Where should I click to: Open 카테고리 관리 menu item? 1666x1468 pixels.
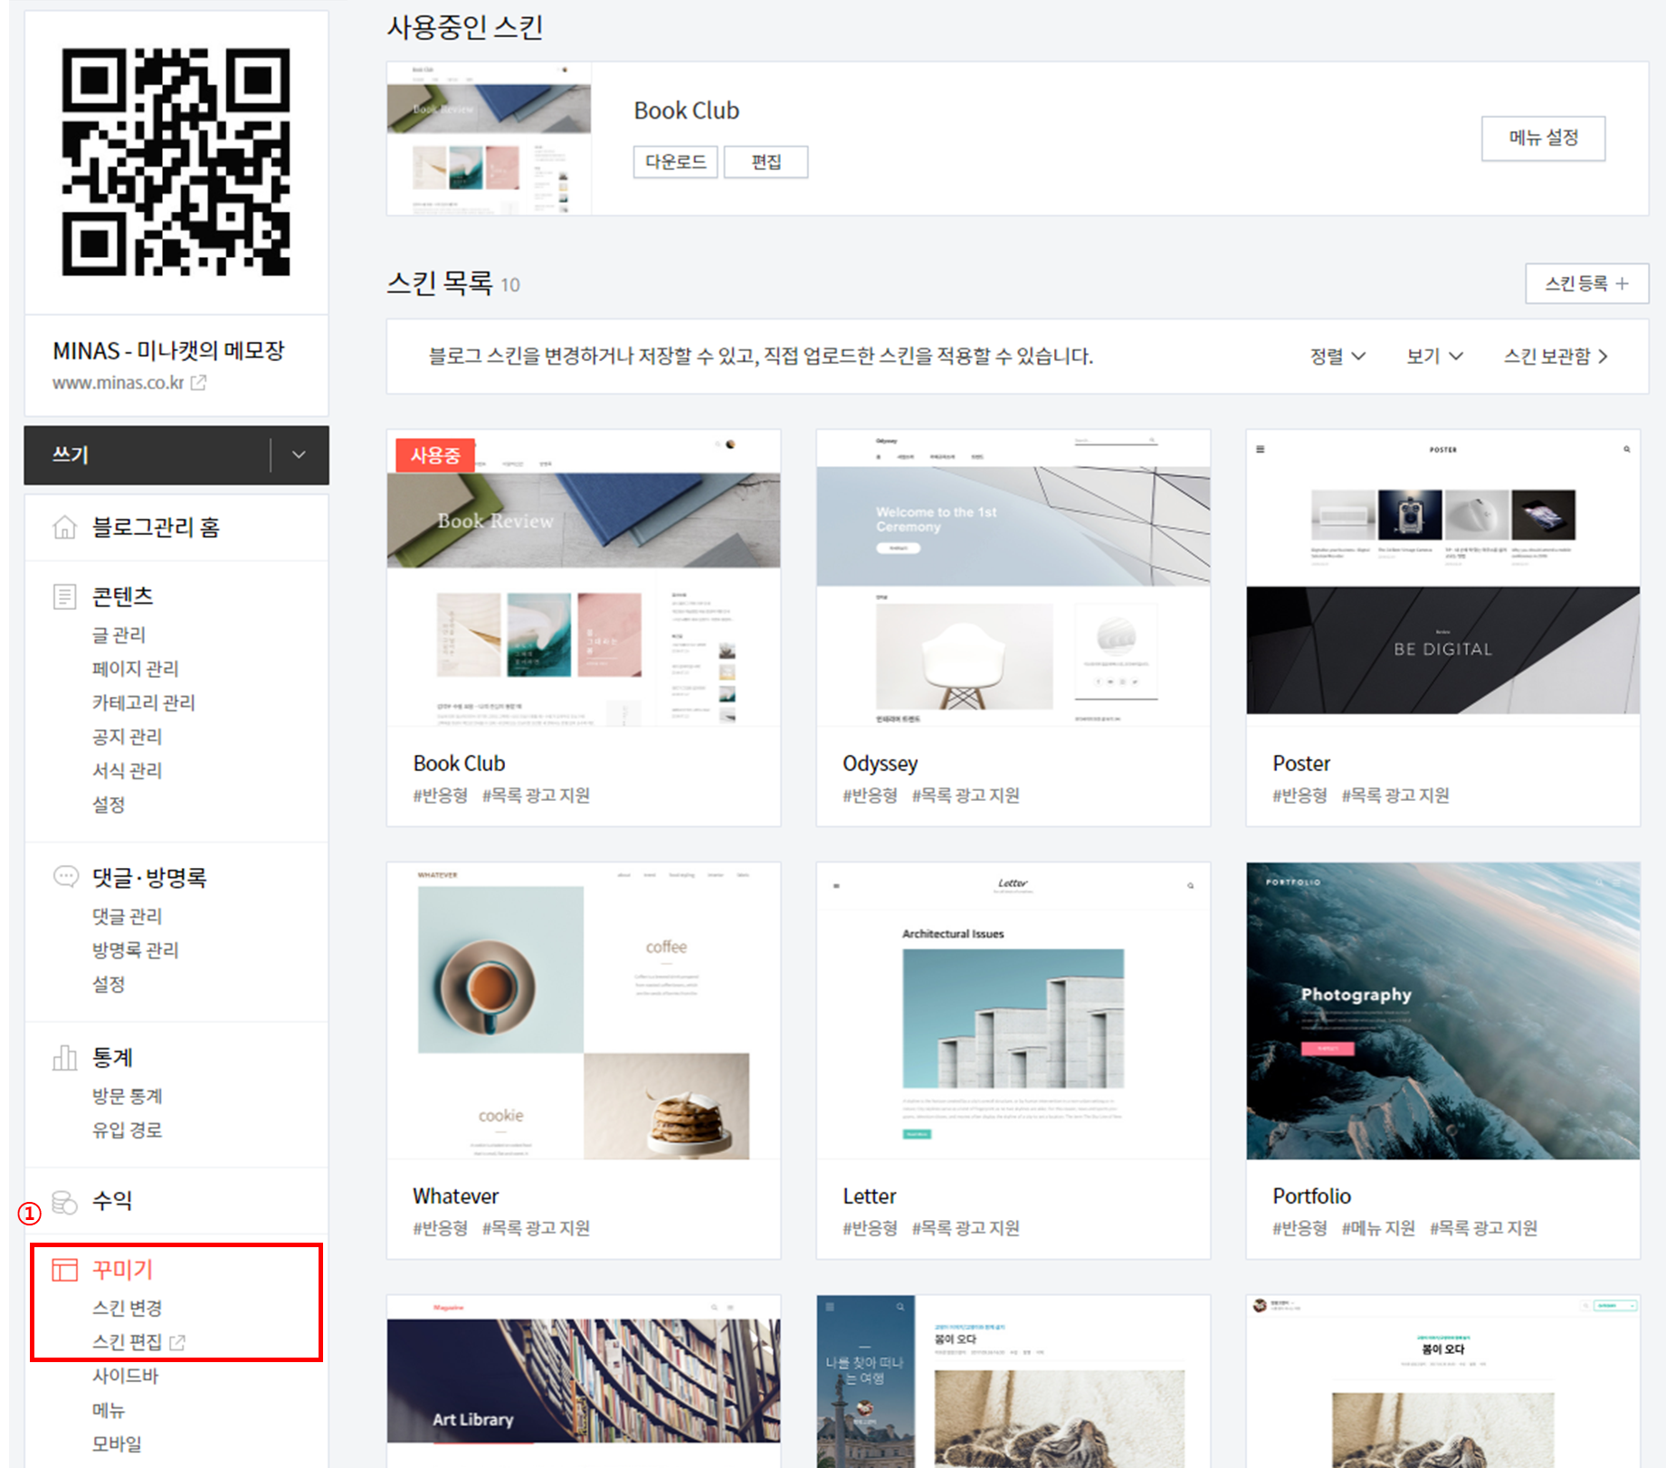point(144,702)
